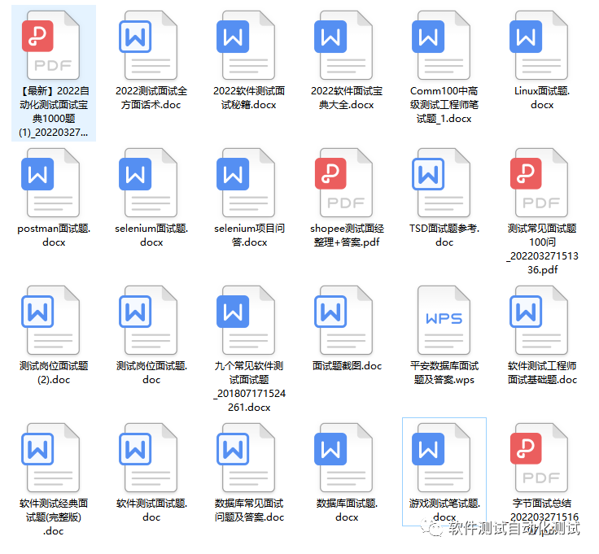Select the 测试岗位面试题(2).doc icon

(51, 320)
